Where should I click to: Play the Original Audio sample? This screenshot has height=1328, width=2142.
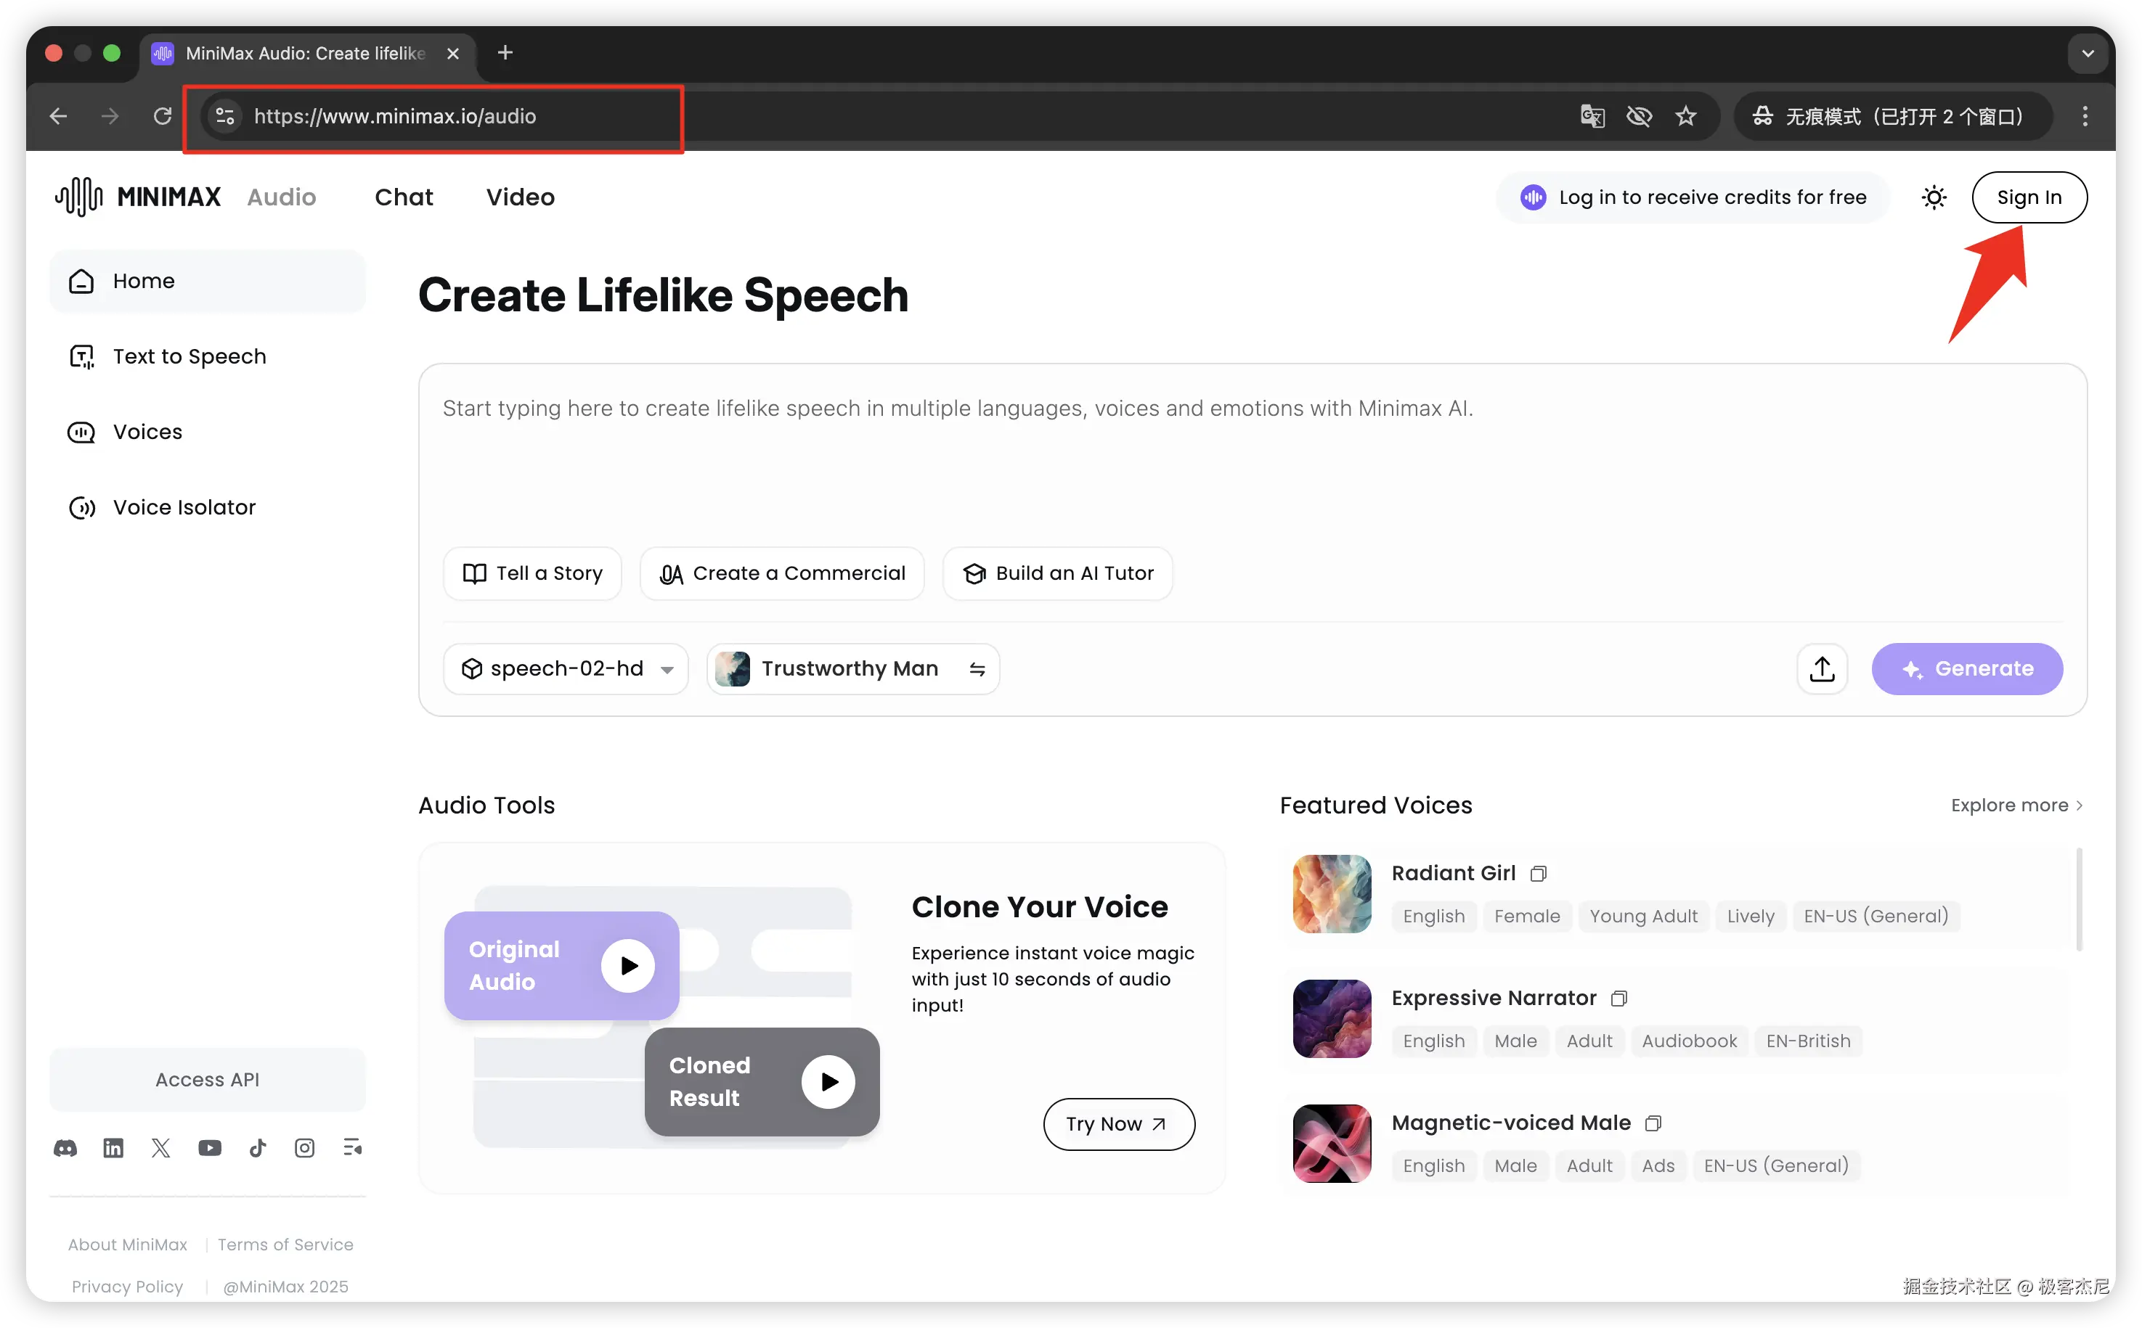click(x=627, y=966)
